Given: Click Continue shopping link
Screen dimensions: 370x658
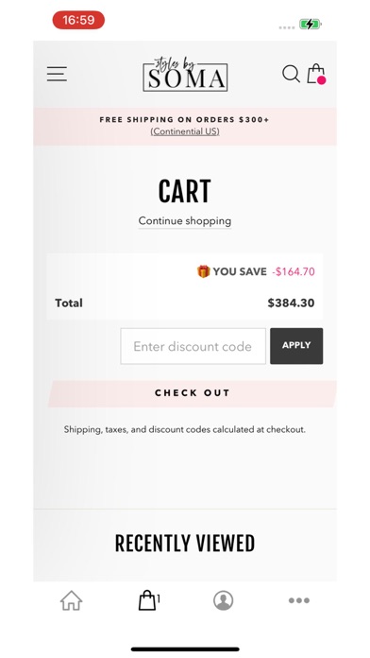Looking at the screenshot, I should (185, 221).
